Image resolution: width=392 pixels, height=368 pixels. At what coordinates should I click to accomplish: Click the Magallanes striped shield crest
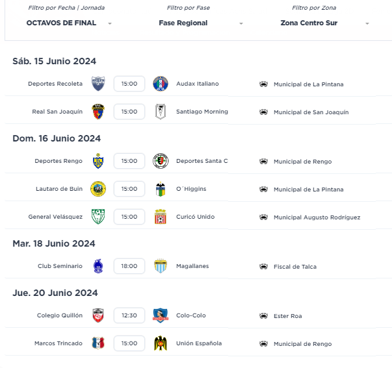click(x=161, y=266)
